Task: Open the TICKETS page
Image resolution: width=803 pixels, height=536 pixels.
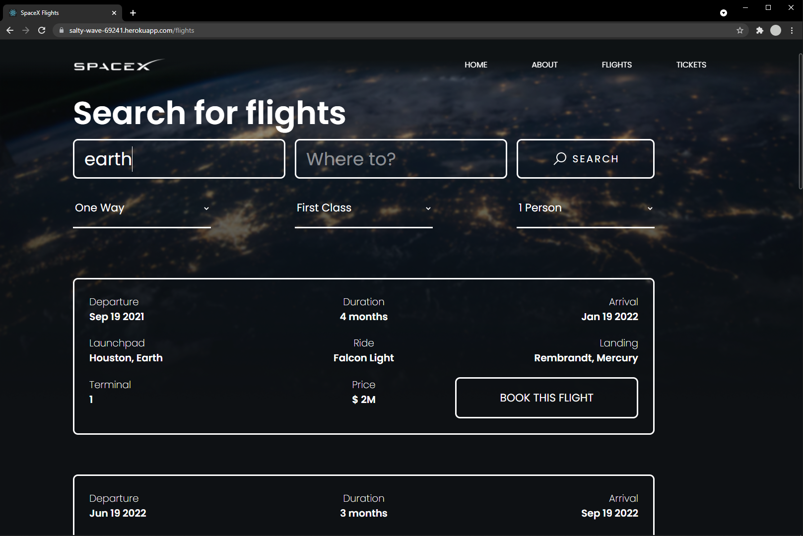Action: (x=691, y=65)
